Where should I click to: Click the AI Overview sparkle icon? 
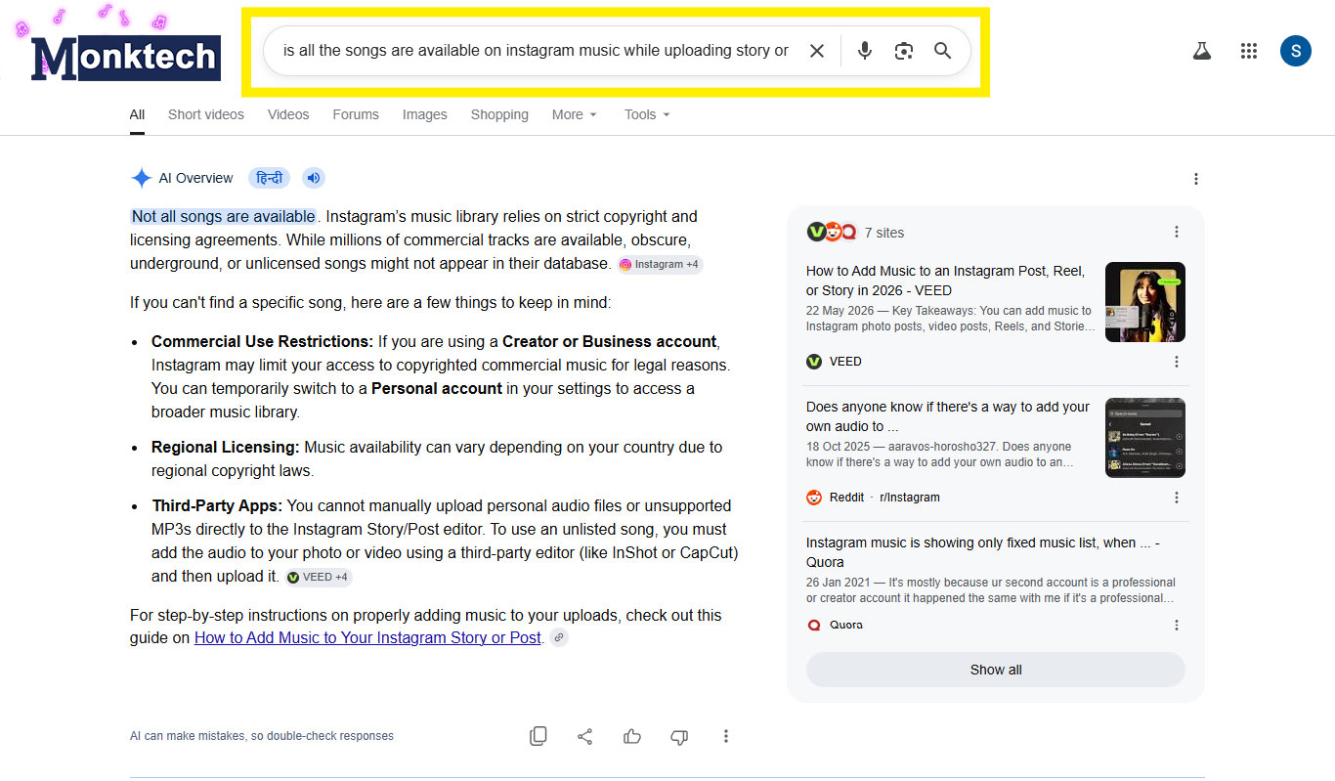pyautogui.click(x=142, y=178)
